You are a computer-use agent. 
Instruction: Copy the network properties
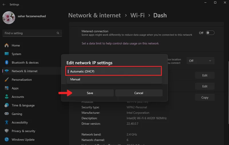pos(205,97)
